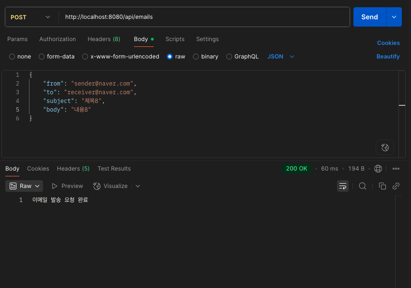Screen dimensions: 411x288
Task: Click the "body" key on line 5
Action: click(54, 110)
